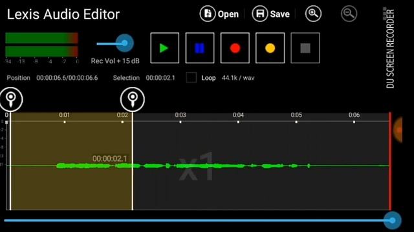Open an audio file with Open button

[219, 14]
